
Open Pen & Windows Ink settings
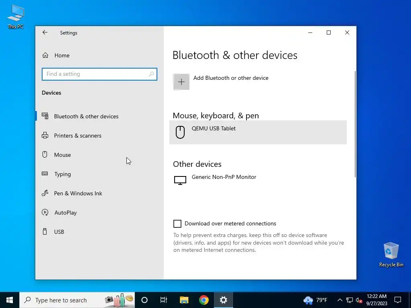(x=100, y=193)
